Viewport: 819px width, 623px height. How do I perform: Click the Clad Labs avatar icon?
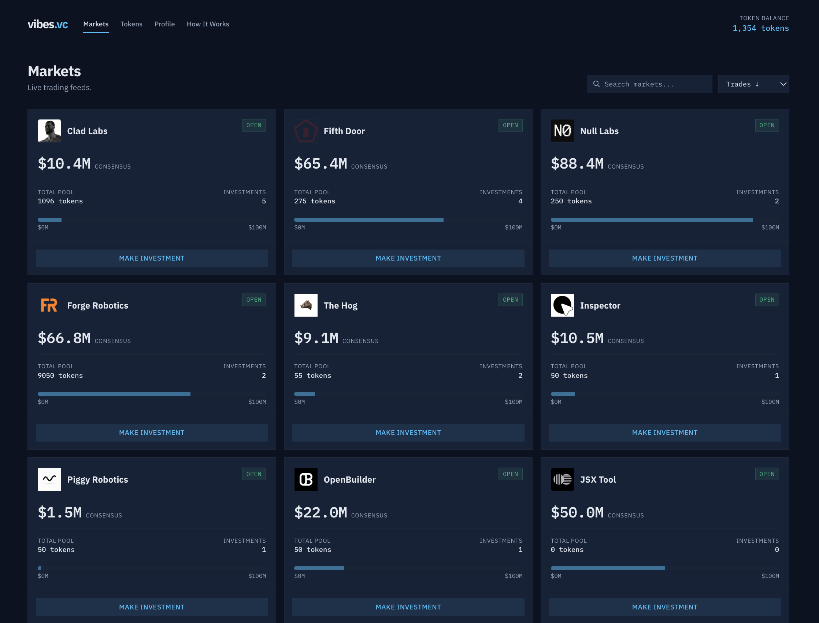coord(49,131)
